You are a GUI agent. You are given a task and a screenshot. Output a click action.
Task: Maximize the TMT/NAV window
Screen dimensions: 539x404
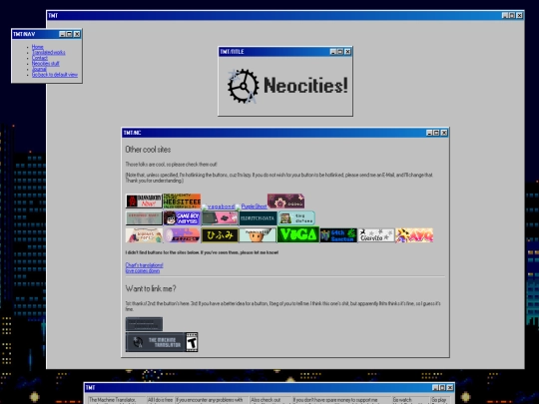coord(70,34)
